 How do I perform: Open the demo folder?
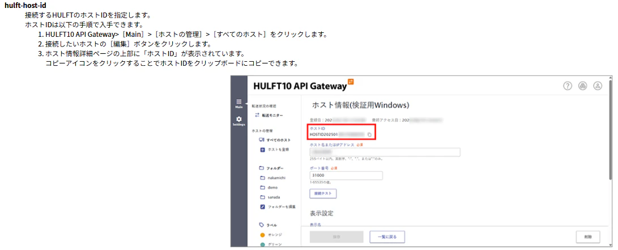coord(269,187)
